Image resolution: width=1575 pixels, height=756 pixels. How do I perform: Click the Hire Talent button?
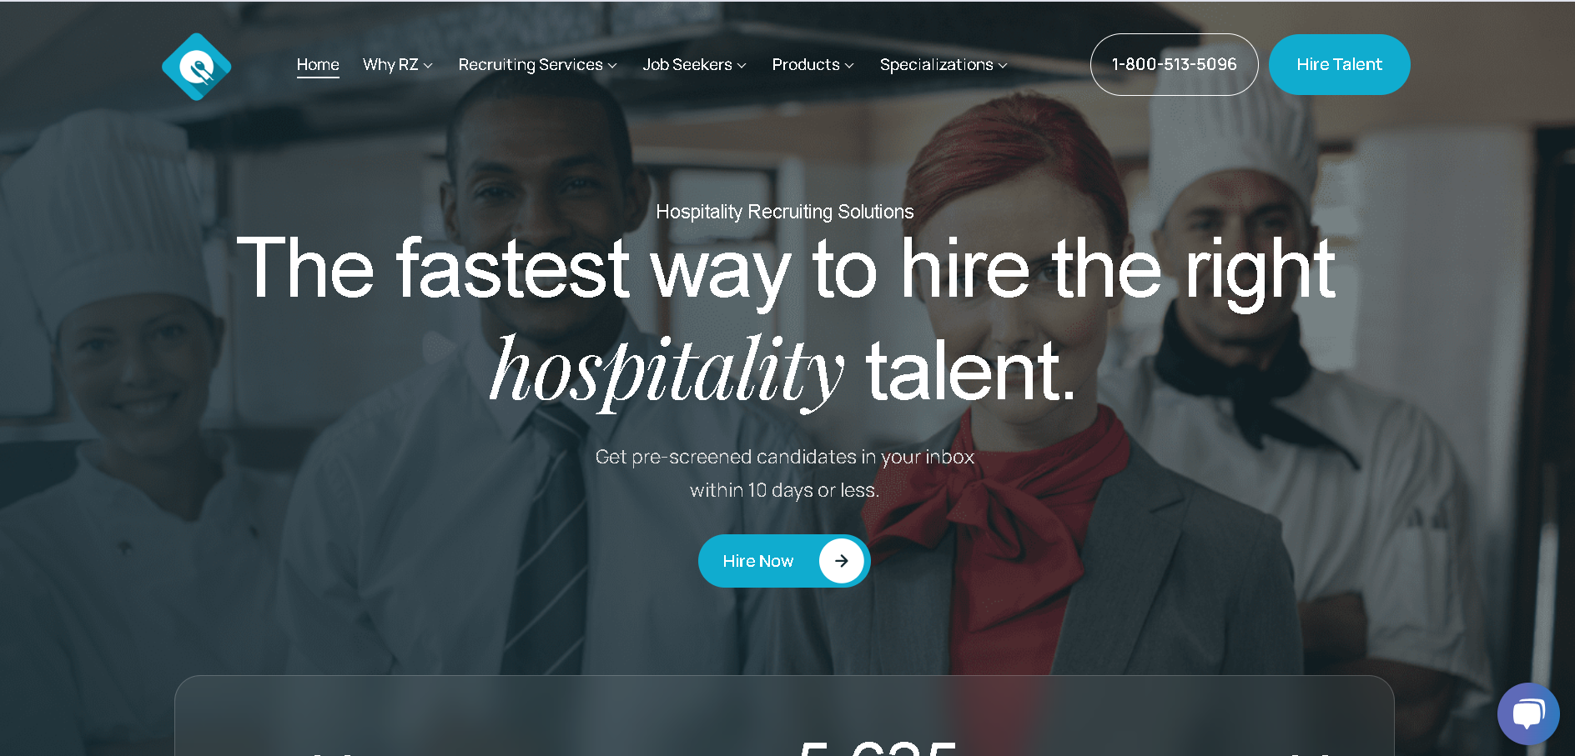click(x=1339, y=64)
